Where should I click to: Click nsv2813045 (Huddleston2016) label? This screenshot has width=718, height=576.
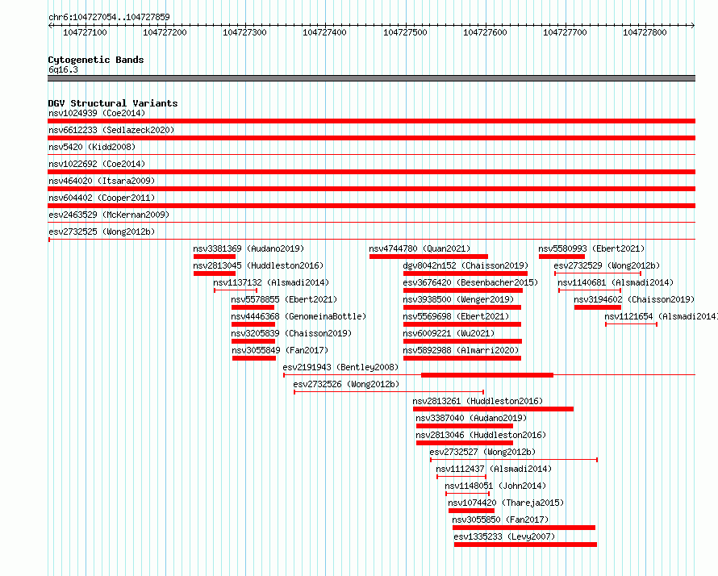[x=258, y=265]
